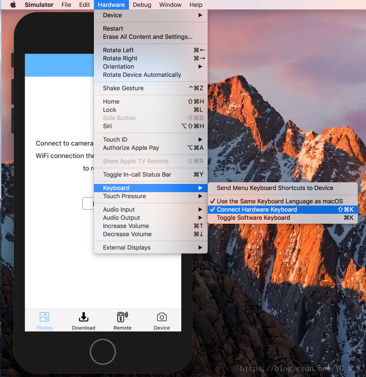Choose Increase Volume
Image resolution: width=366 pixels, height=377 pixels.
point(151,226)
